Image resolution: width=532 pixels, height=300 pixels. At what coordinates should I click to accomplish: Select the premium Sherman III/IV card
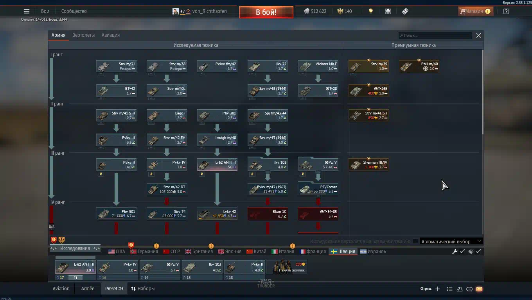click(368, 165)
